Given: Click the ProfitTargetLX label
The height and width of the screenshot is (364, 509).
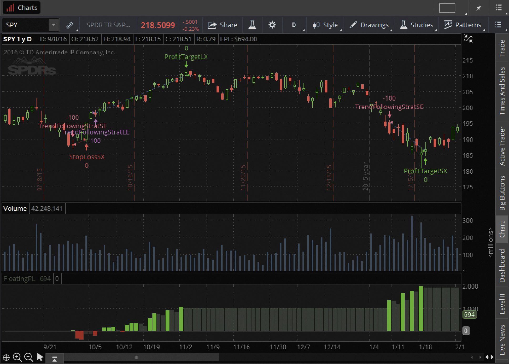Looking at the screenshot, I should [x=186, y=57].
